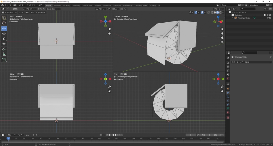Image resolution: width=273 pixels, height=146 pixels.
Task: Toggle perspective/orthographic grid icon in user viewport
Action: click(222, 42)
